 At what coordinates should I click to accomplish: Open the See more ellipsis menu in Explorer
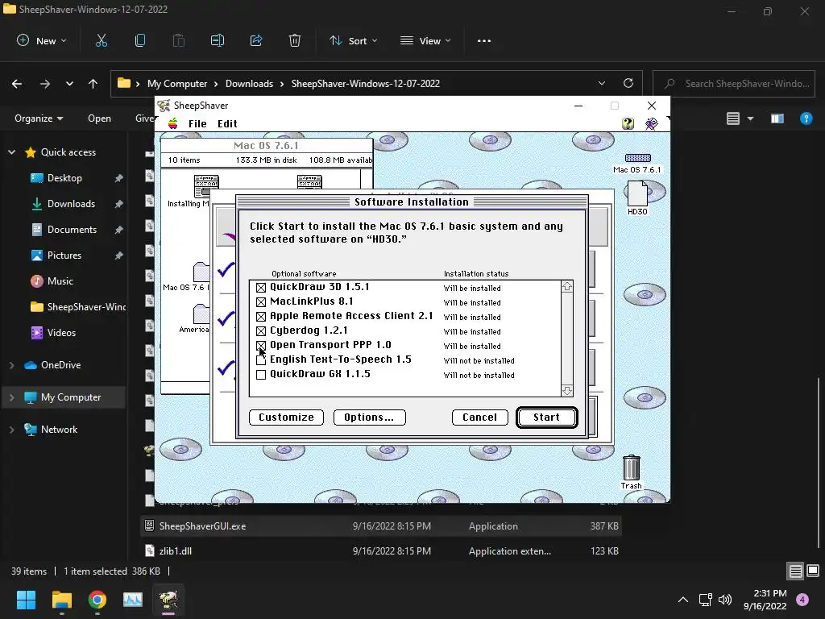pyautogui.click(x=484, y=40)
